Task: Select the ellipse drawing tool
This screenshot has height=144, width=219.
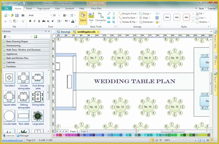Action: click(x=109, y=22)
